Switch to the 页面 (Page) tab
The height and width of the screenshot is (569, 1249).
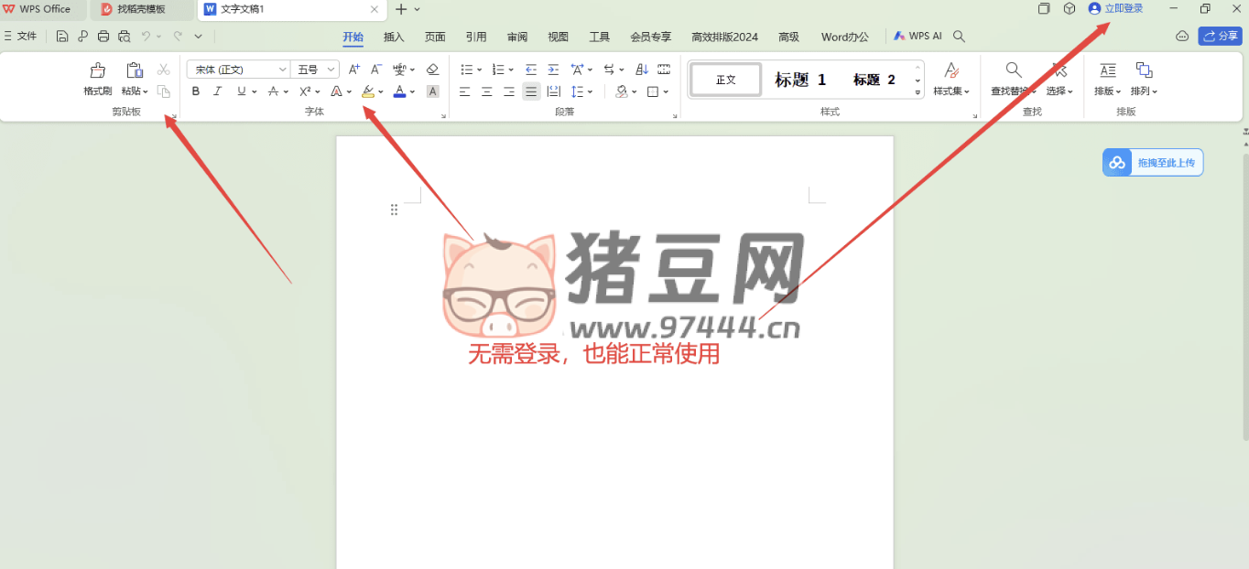(435, 37)
